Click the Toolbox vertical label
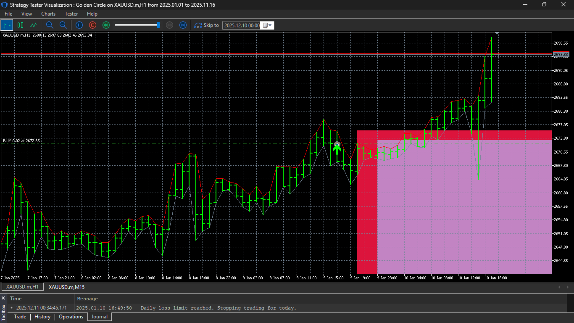Image resolution: width=574 pixels, height=323 pixels. 3,313
